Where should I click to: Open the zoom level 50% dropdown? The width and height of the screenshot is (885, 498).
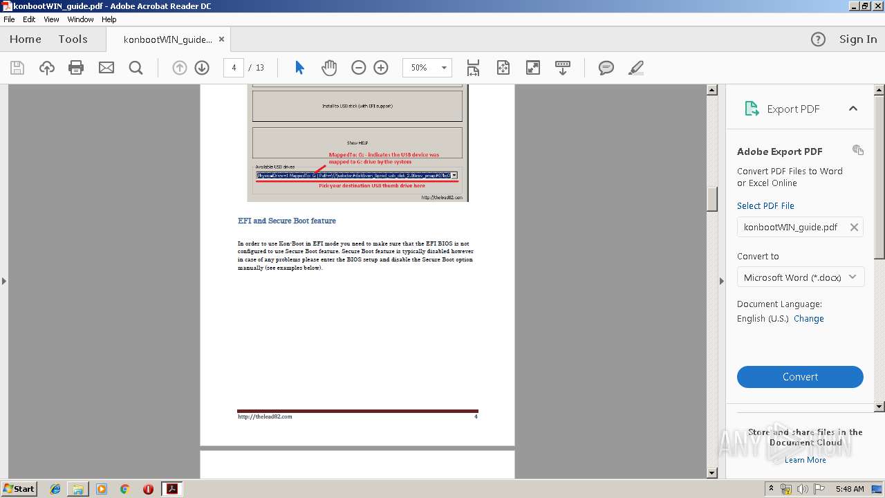[x=444, y=68]
